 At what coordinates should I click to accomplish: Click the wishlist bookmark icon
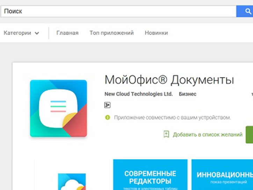pyautogui.click(x=166, y=134)
